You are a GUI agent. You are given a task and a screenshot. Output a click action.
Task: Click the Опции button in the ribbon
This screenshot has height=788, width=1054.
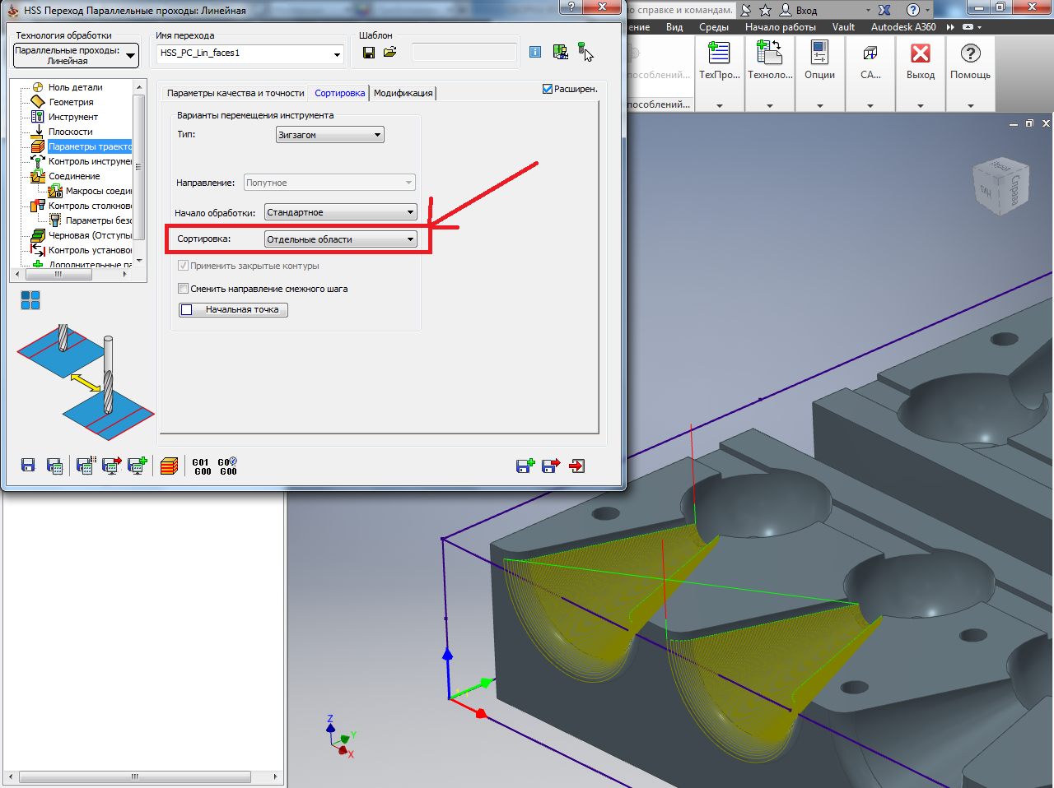819,63
